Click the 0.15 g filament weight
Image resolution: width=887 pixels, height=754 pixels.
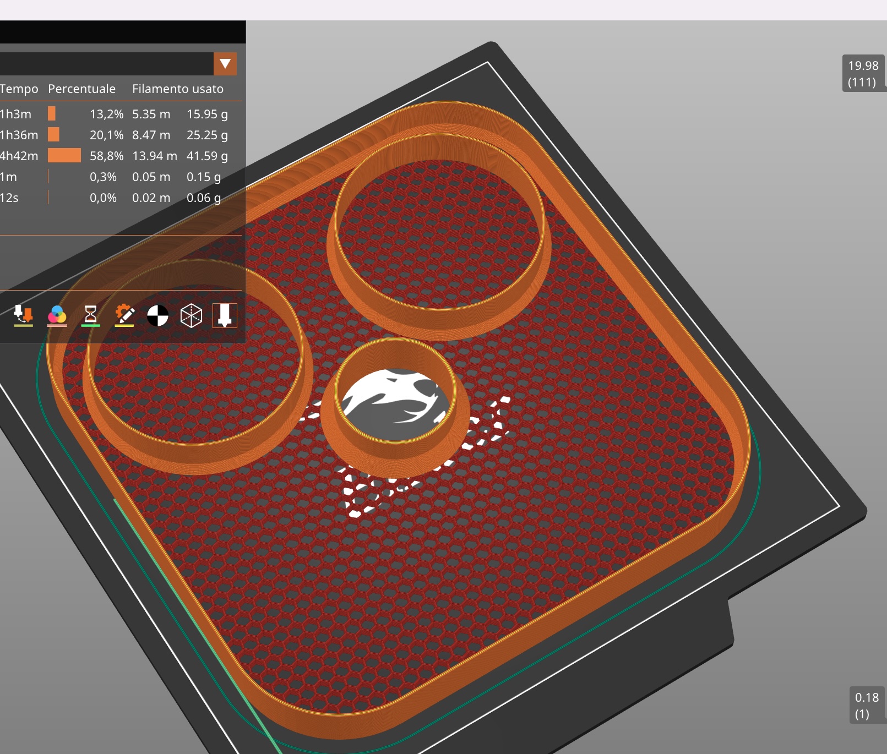click(204, 177)
